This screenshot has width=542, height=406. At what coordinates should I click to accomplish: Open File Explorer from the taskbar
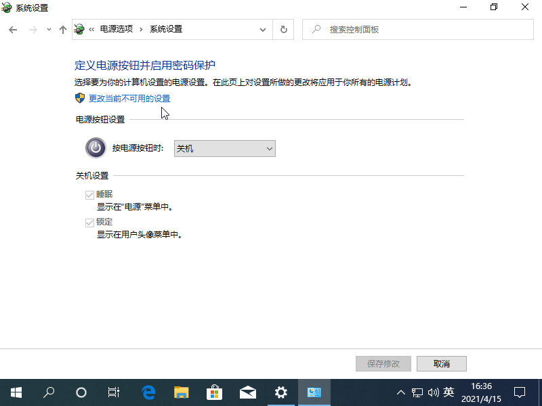[181, 392]
